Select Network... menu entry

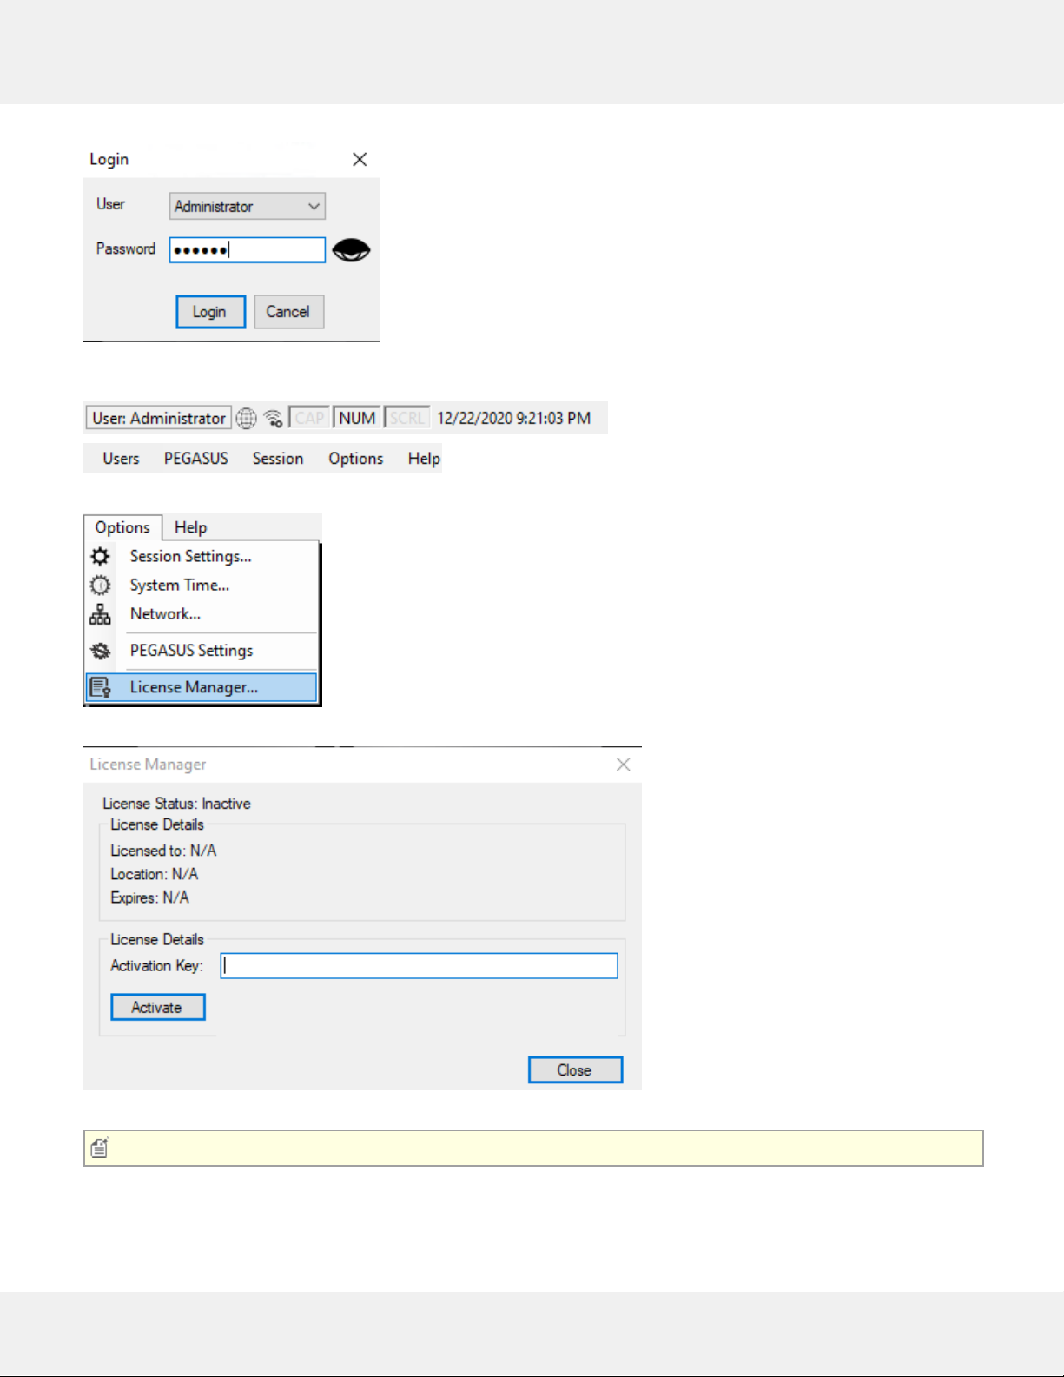202,613
